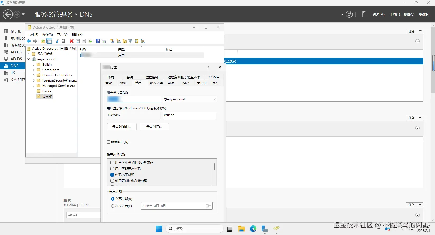Switch to the 隶属于 tab
This screenshot has height=235, width=435.
coord(202,83)
